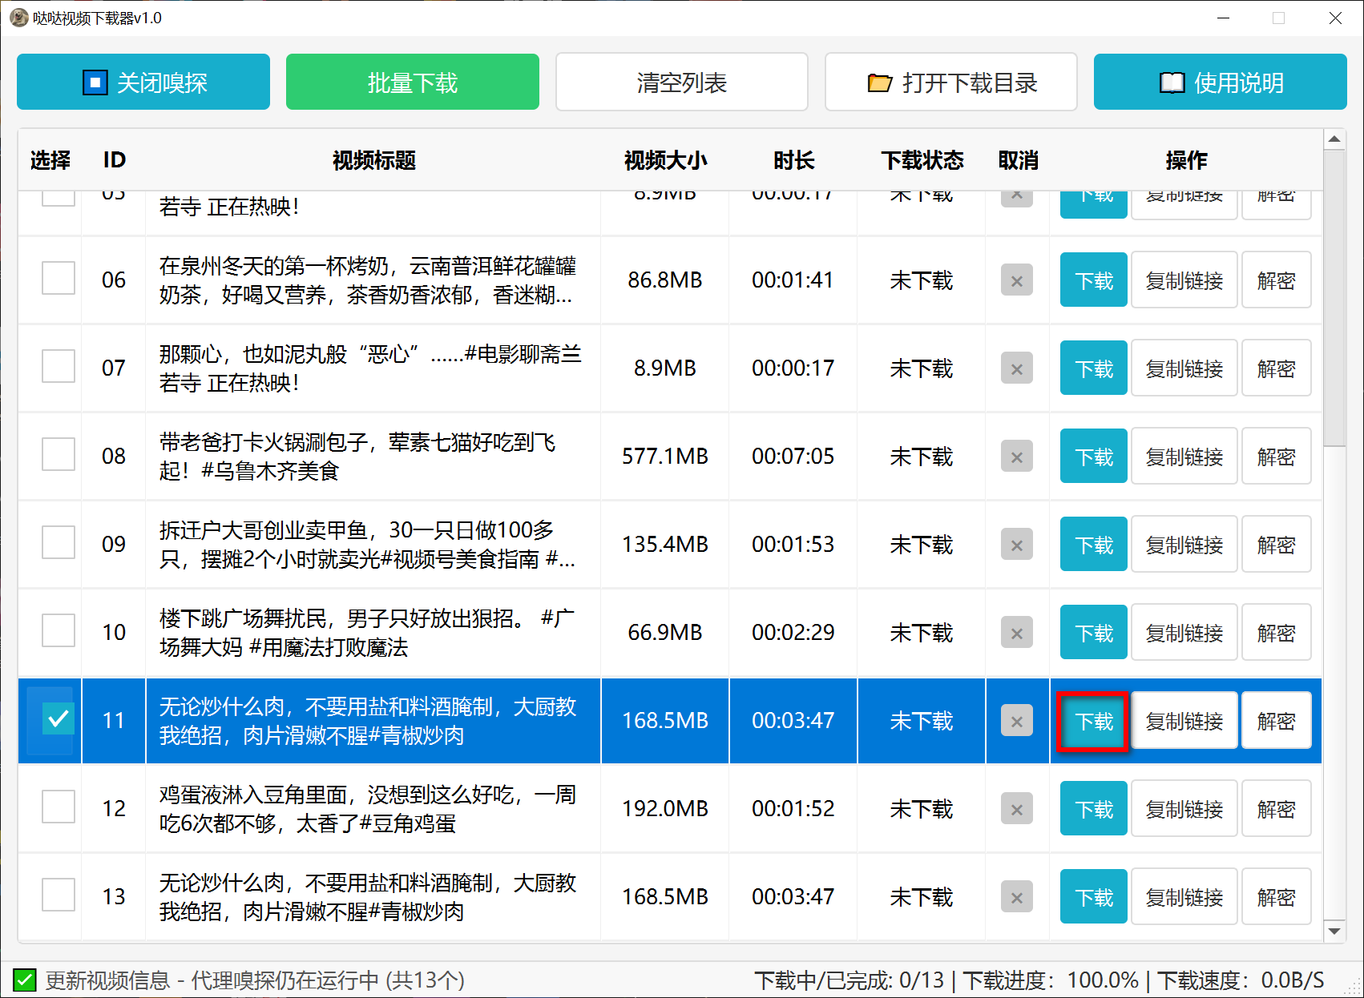
Task: Click 清空列表 to clear the list
Action: click(682, 82)
